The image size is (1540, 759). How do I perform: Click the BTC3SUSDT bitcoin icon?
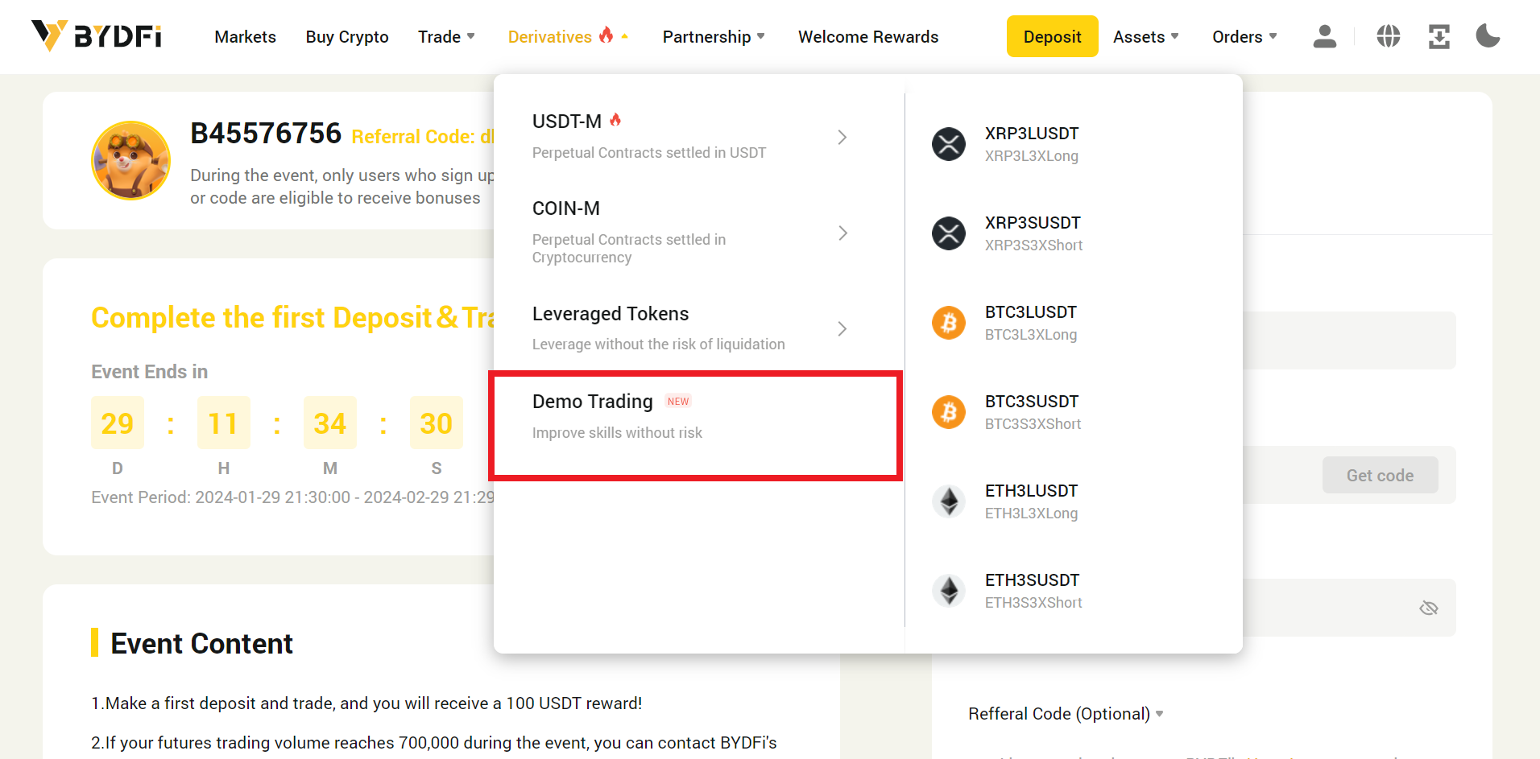949,412
